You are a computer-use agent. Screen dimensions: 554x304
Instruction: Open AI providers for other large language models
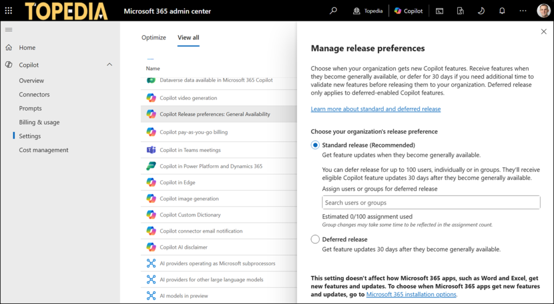point(212,280)
